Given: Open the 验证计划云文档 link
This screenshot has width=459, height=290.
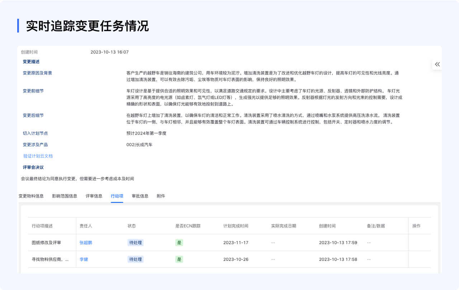Looking at the screenshot, I should (x=38, y=156).
